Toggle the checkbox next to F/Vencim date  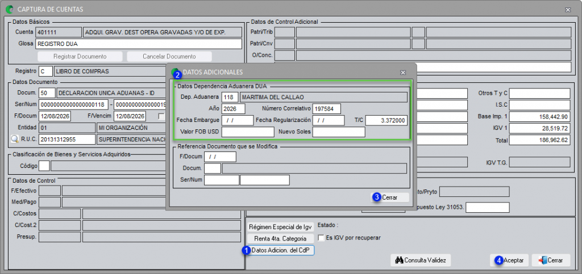point(161,116)
